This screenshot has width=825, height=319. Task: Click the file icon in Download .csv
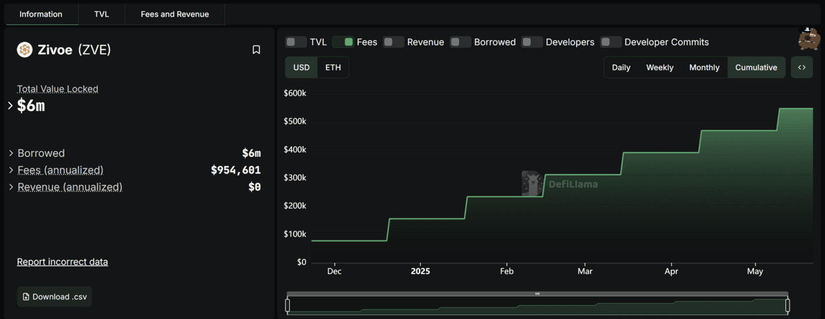tap(26, 297)
